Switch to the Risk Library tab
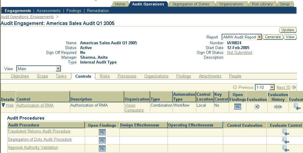This screenshot has height=153, width=303. [262, 4]
